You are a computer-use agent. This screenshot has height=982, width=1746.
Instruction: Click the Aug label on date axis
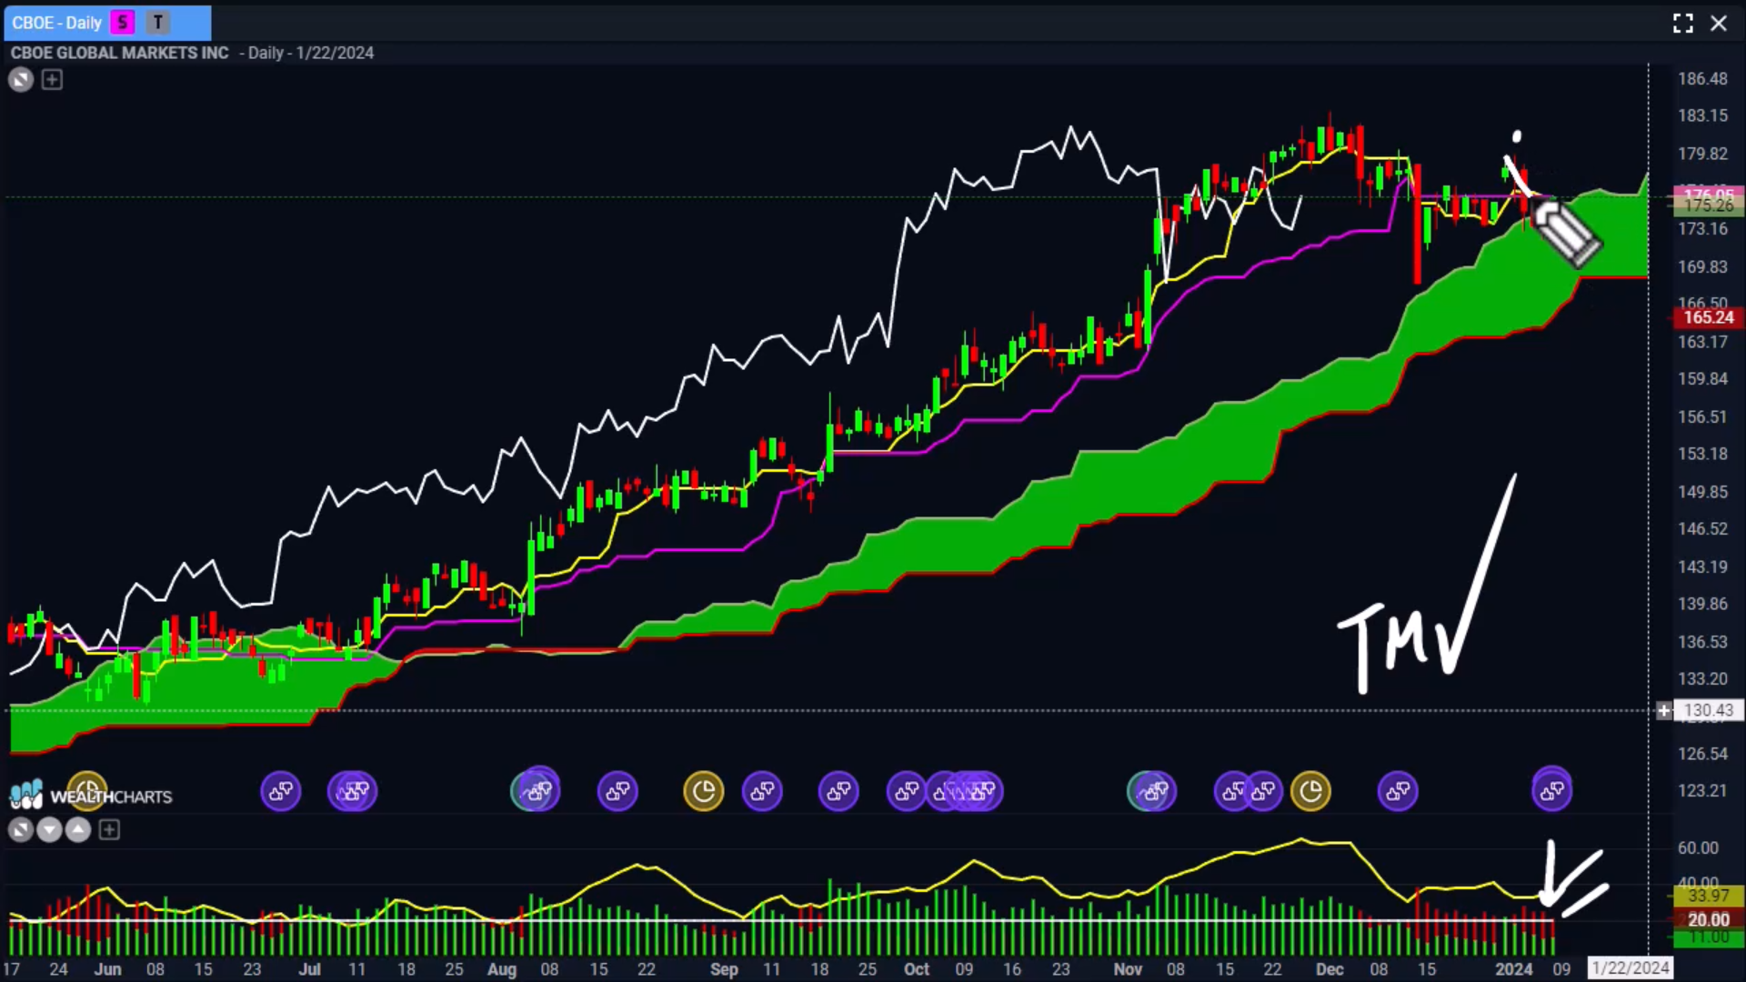coord(502,969)
